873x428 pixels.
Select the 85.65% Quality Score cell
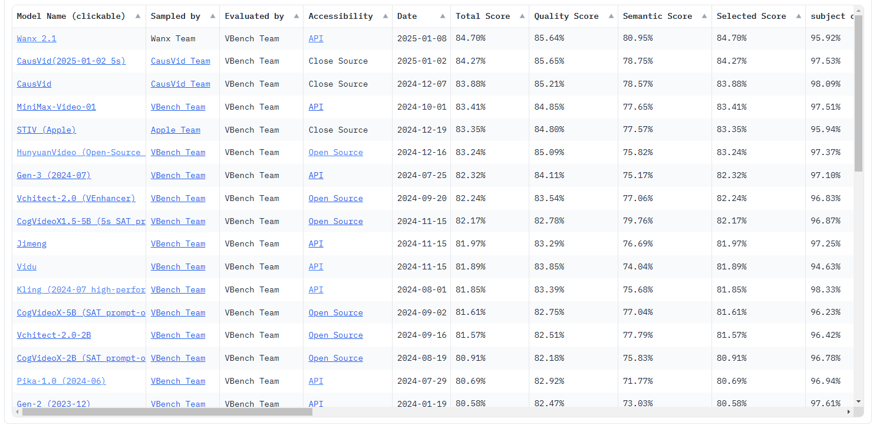point(574,61)
